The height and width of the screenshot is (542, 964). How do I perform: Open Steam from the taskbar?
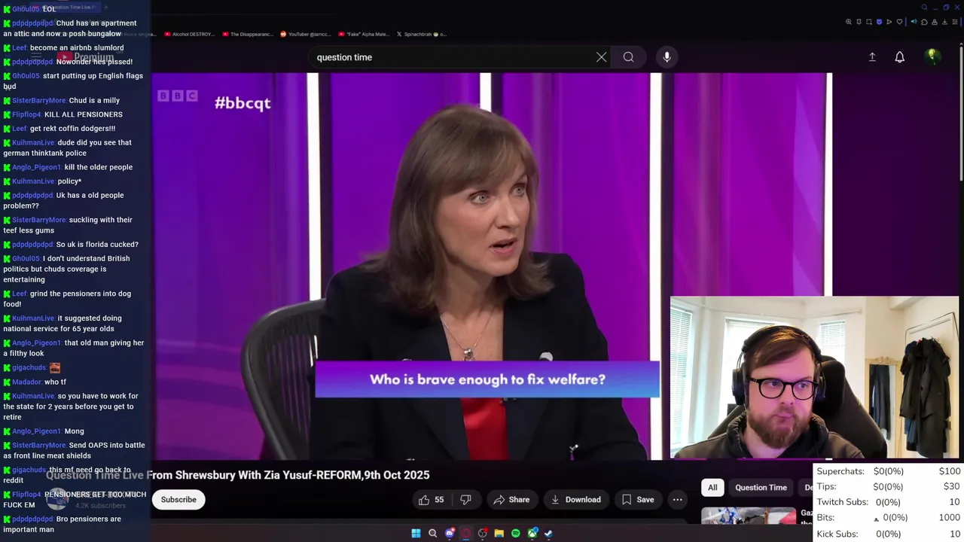pyautogui.click(x=548, y=533)
